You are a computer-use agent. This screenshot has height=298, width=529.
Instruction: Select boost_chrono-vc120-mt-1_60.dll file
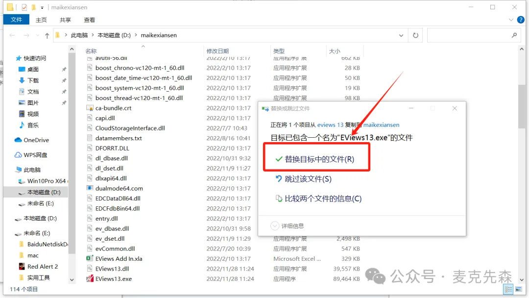pyautogui.click(x=136, y=68)
